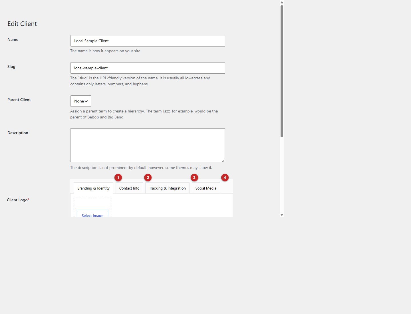Click the "Name" field label
The height and width of the screenshot is (314, 411).
[x=13, y=39]
